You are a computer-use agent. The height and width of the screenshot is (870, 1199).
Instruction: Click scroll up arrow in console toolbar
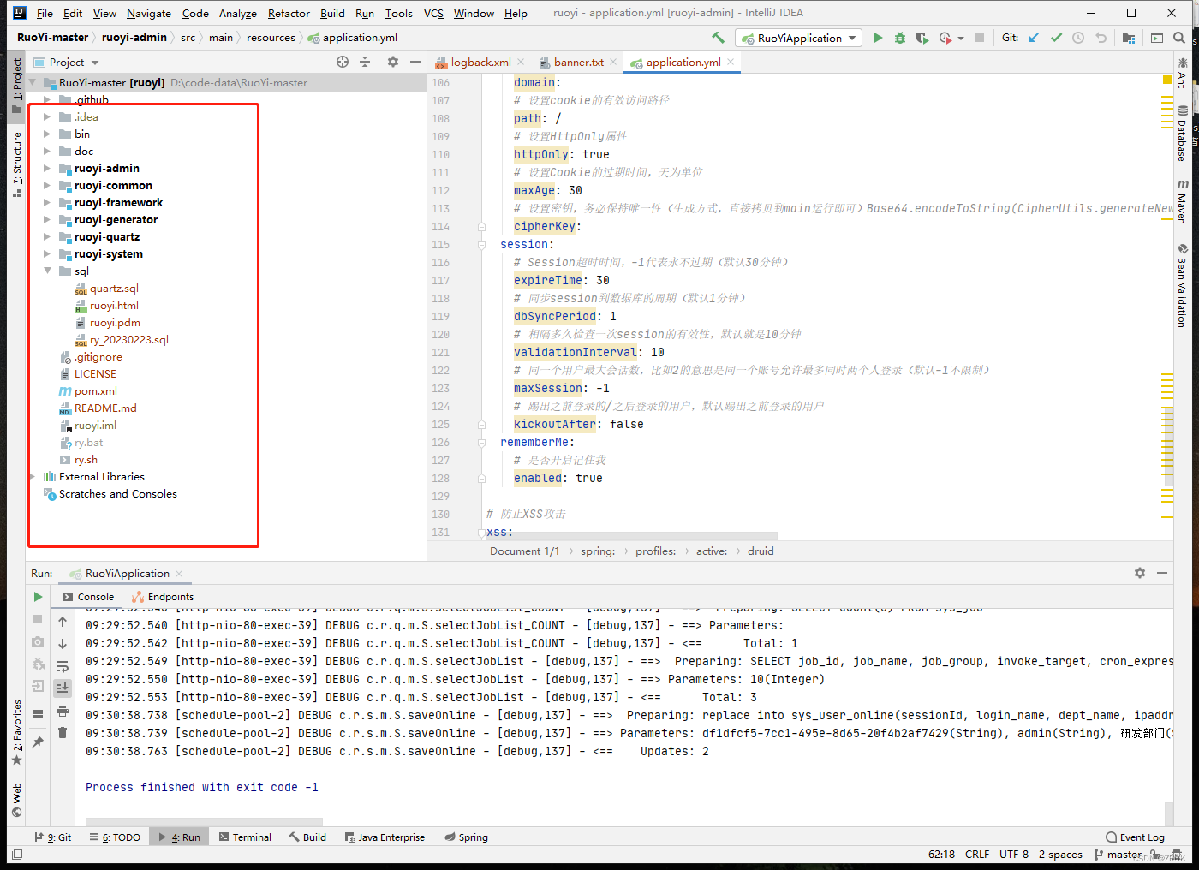tap(63, 622)
